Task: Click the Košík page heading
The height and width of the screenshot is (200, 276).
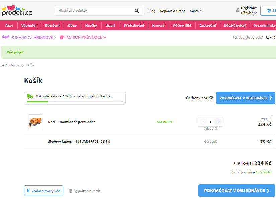Action: pyautogui.click(x=33, y=81)
